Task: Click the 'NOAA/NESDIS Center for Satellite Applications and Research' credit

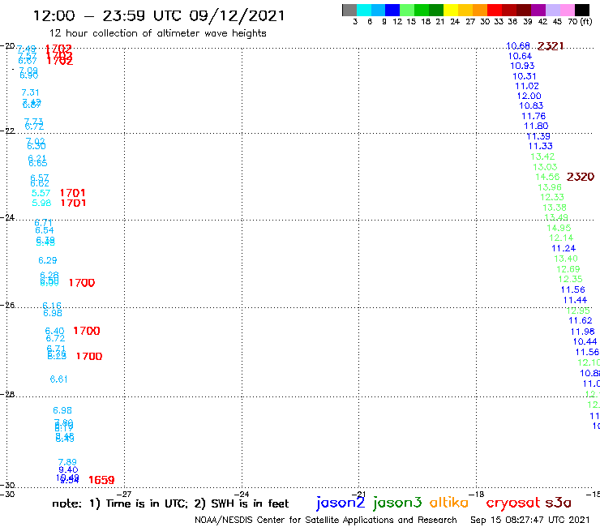Action: click(x=326, y=520)
